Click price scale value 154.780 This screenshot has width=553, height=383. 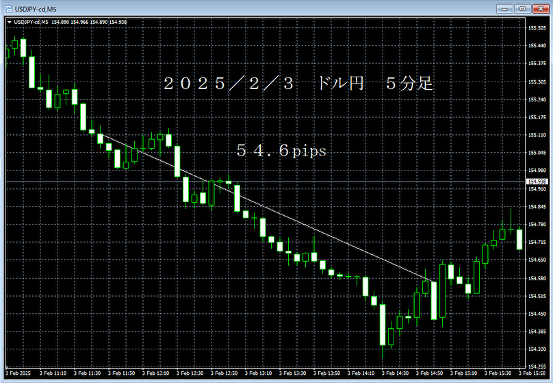click(537, 224)
